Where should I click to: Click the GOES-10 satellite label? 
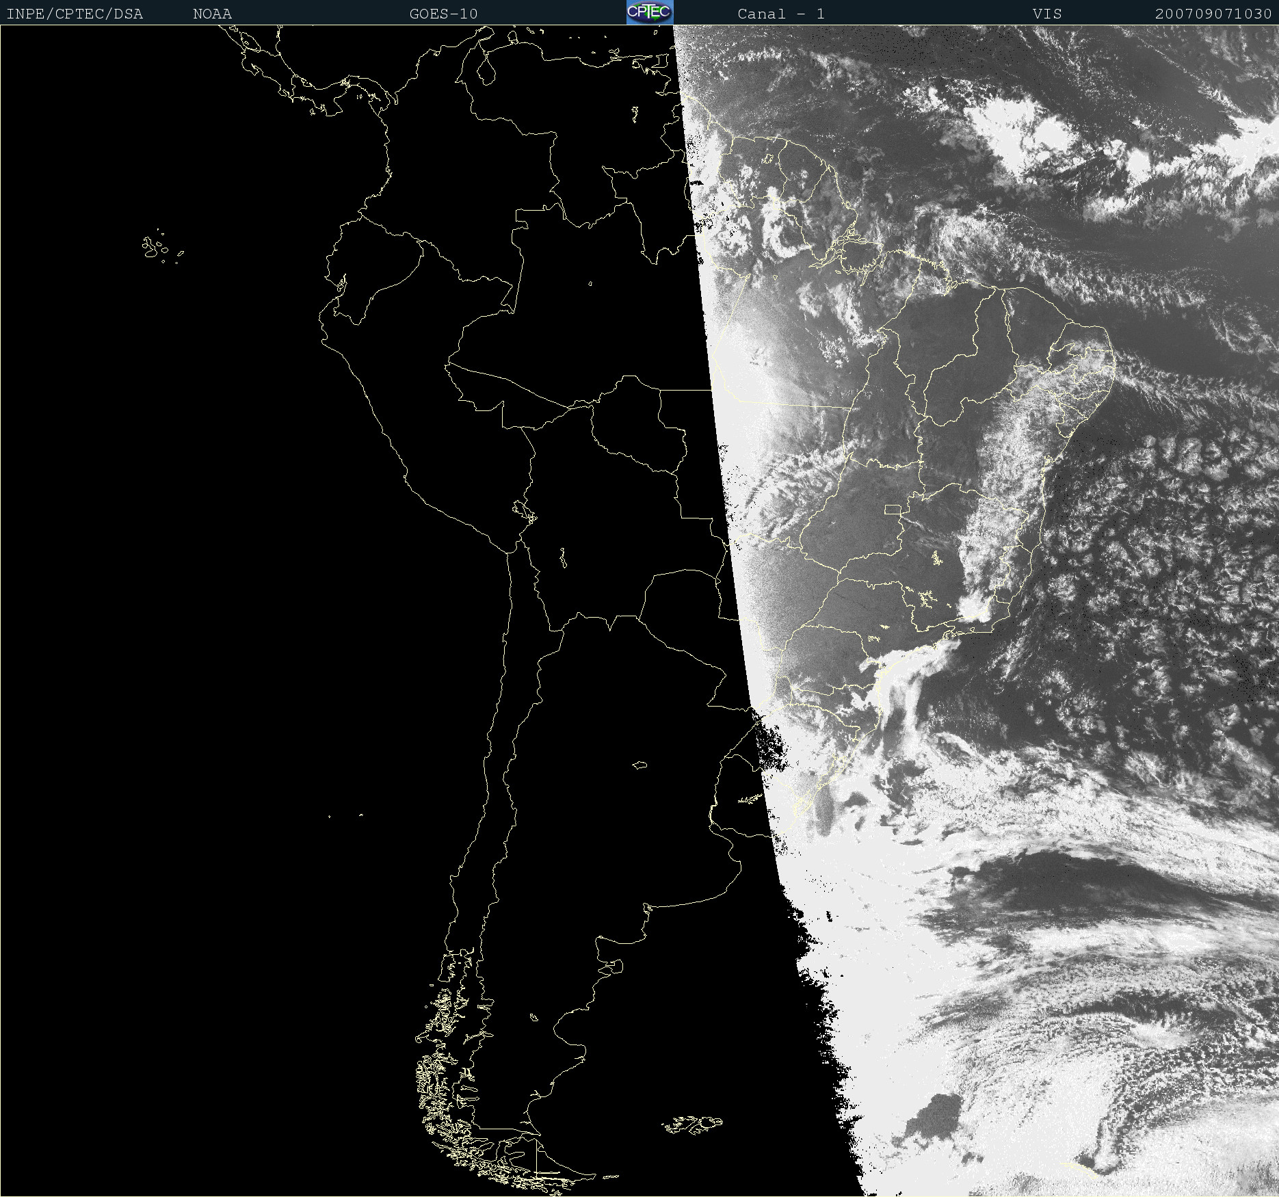click(x=443, y=14)
